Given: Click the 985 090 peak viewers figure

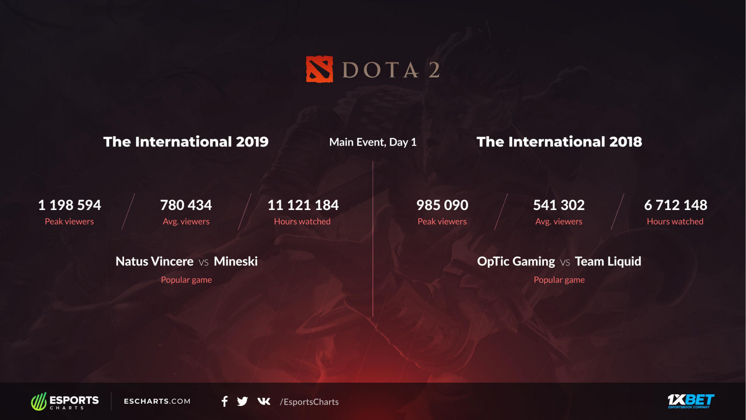Looking at the screenshot, I should [442, 205].
